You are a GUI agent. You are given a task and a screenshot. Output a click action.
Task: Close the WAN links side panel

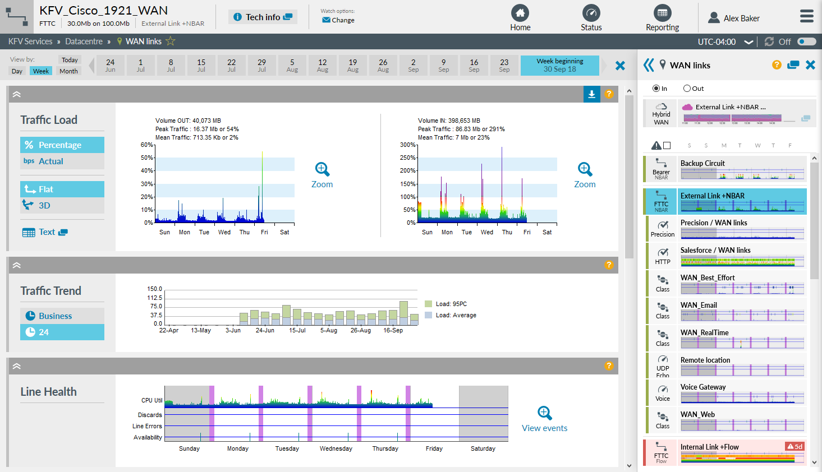[x=810, y=65]
